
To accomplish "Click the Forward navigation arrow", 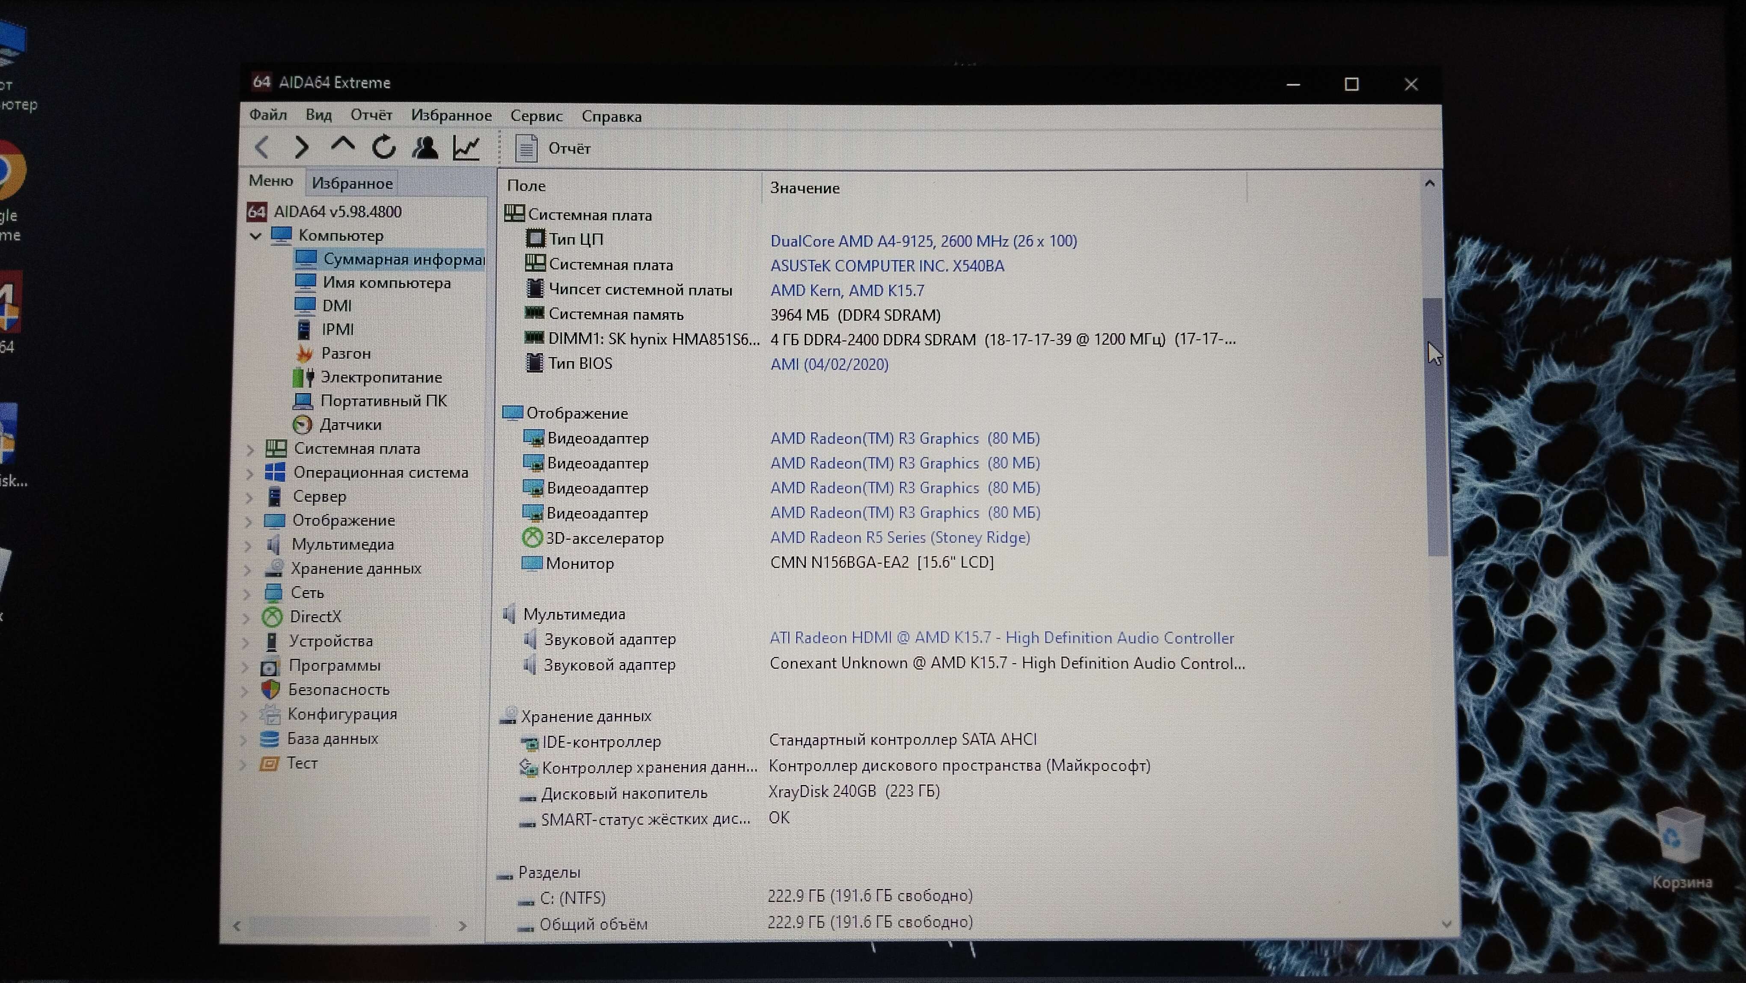I will coord(302,147).
